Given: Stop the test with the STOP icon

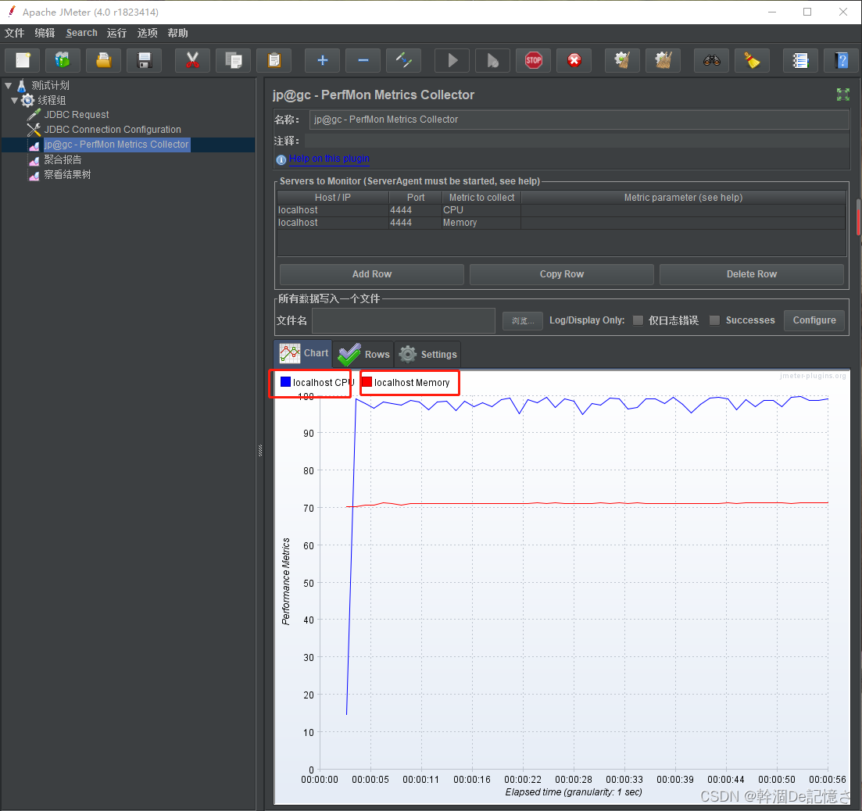Looking at the screenshot, I should [x=533, y=60].
